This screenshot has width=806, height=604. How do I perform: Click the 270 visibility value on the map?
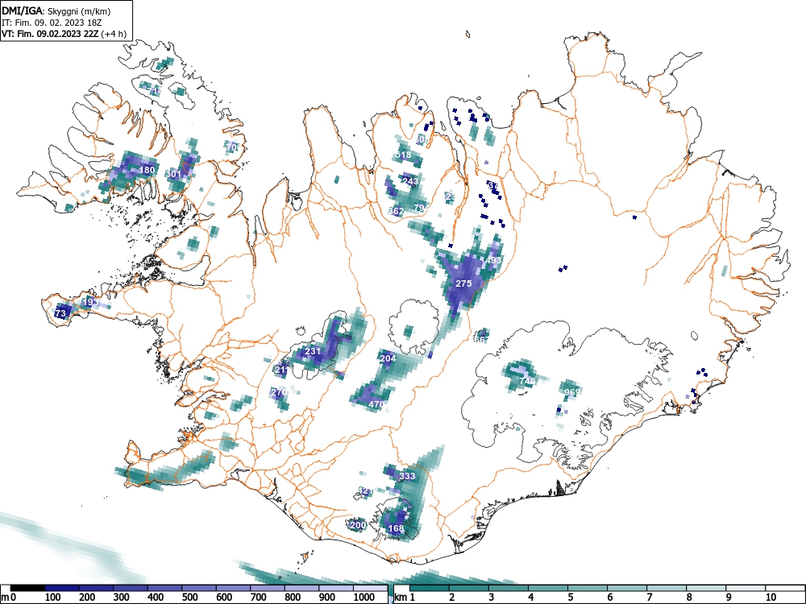pos(279,392)
